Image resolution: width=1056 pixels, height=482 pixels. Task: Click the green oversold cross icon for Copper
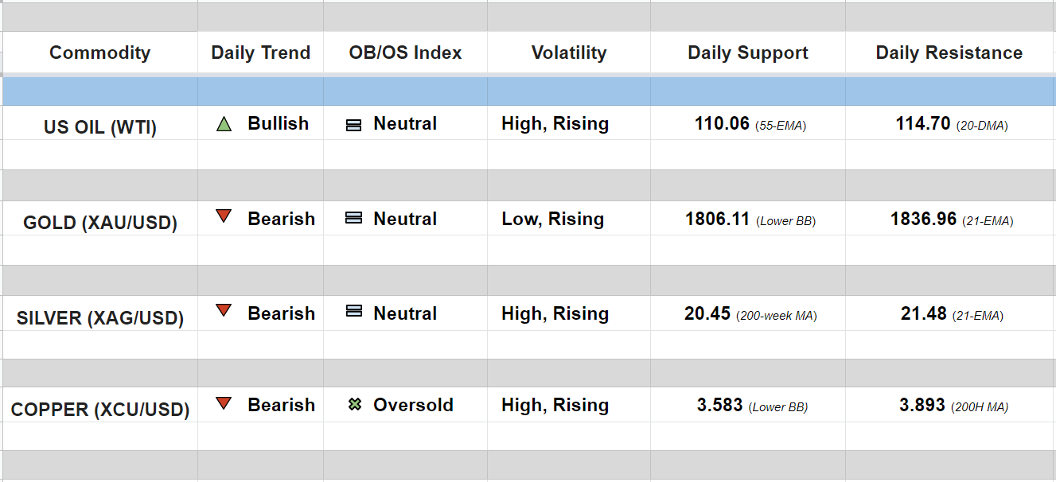coord(355,405)
